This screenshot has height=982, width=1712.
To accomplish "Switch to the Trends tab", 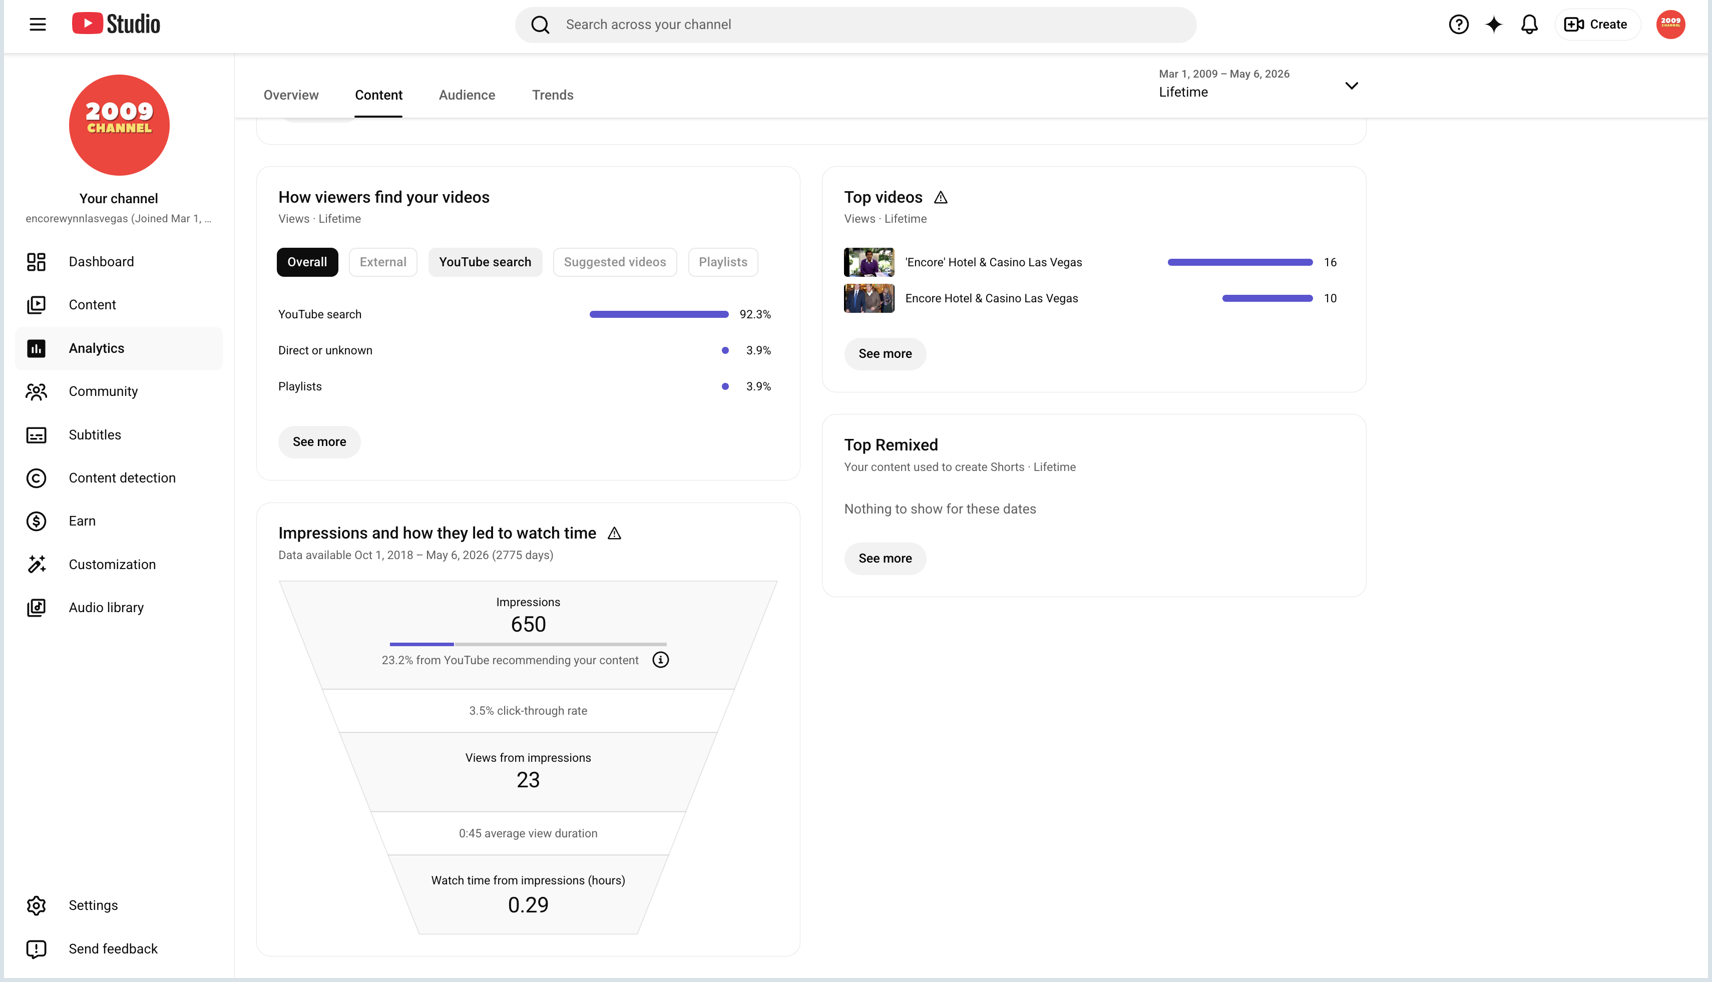I will [553, 95].
